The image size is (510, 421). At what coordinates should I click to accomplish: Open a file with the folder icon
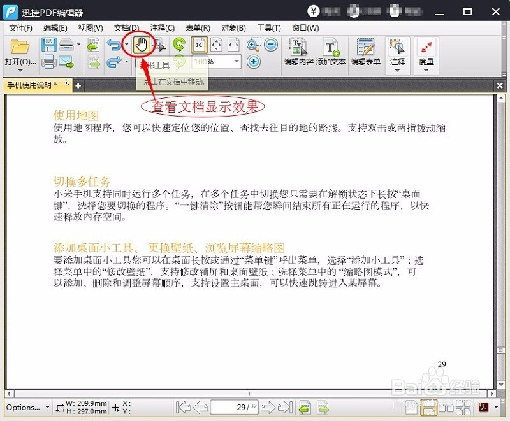tap(20, 46)
